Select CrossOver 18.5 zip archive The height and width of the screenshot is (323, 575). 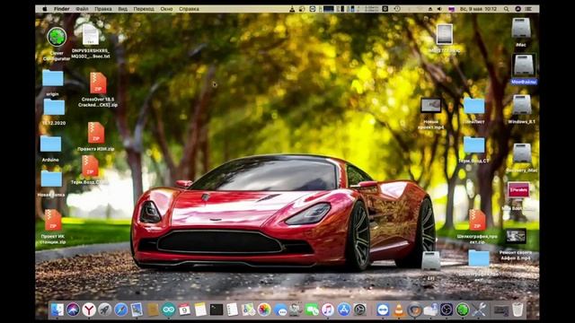(98, 83)
